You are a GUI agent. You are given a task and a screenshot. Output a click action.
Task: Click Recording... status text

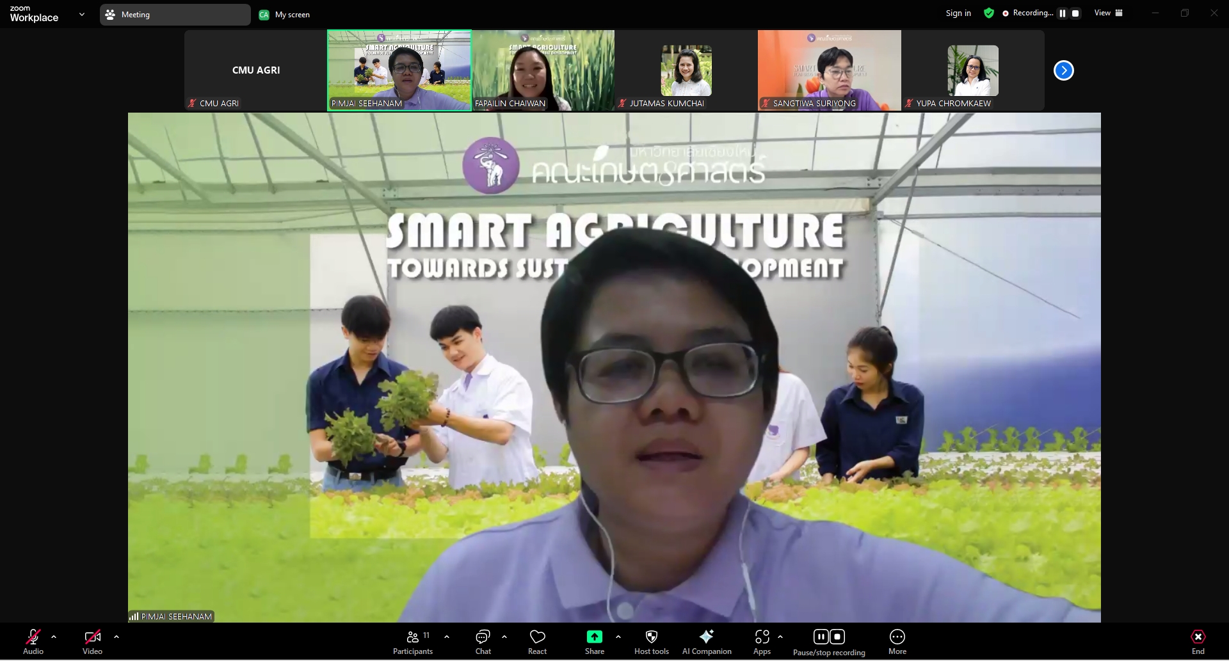[1032, 13]
